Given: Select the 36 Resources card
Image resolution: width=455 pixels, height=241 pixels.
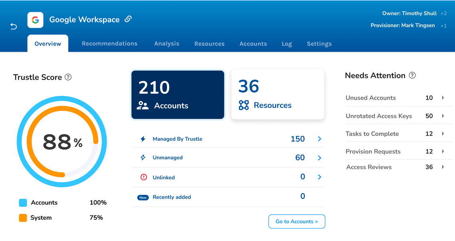Looking at the screenshot, I should tap(278, 94).
